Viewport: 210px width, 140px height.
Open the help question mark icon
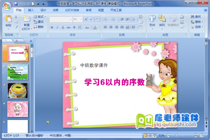coord(205,10)
